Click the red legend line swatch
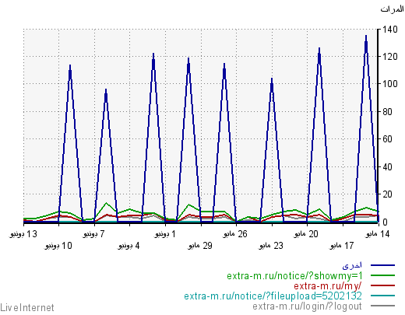The width and height of the screenshot is (405, 315). pyautogui.click(x=382, y=285)
